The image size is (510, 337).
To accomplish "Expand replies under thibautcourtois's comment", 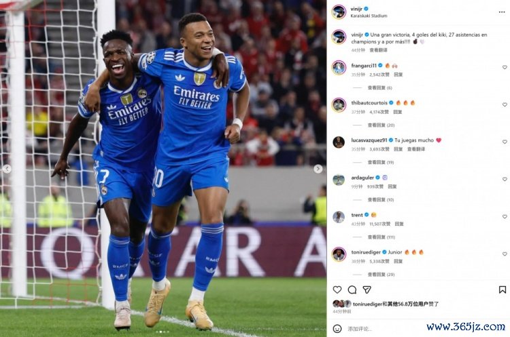I will [381, 125].
